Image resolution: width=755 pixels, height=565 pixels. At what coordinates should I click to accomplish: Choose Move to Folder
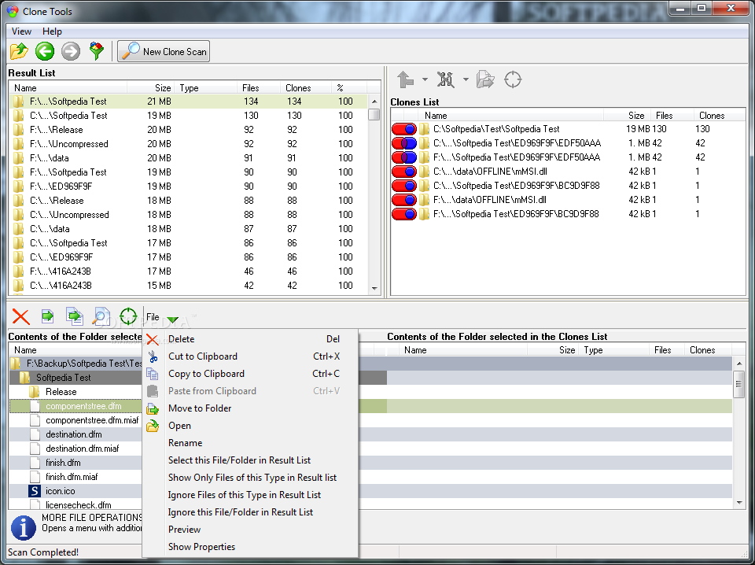[250, 408]
